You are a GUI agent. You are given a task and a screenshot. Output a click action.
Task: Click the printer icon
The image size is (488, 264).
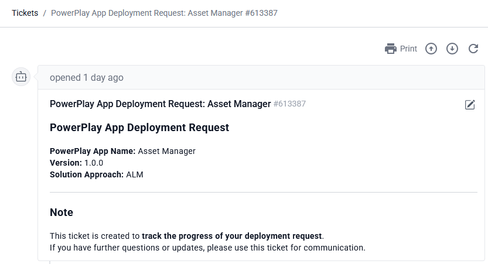(391, 49)
